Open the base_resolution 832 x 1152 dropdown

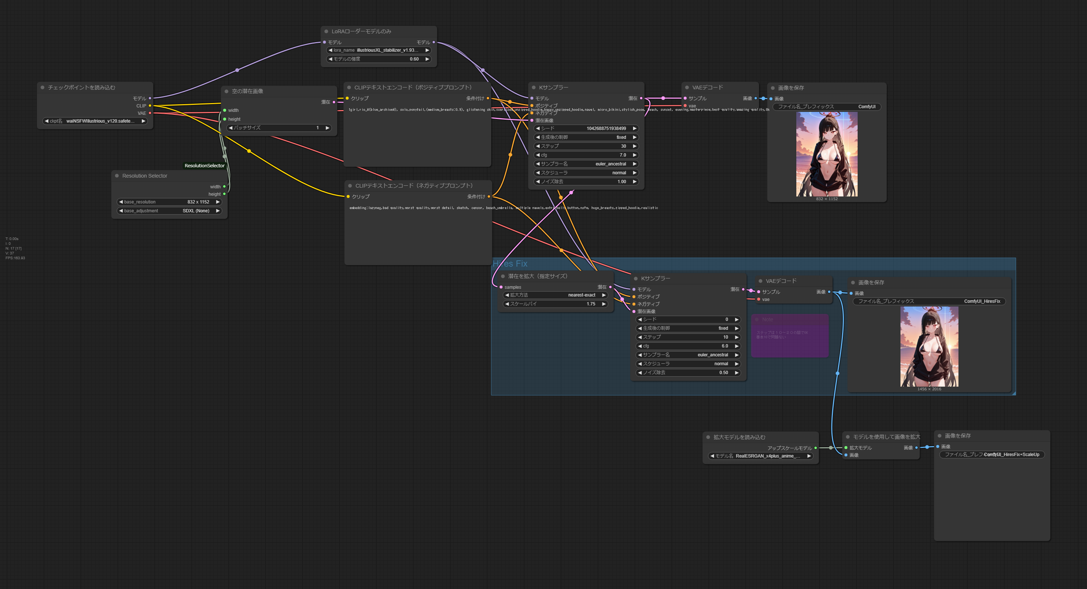[169, 202]
